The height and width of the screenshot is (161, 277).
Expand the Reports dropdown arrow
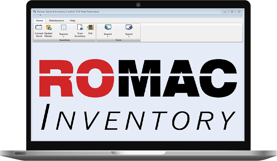tap(63, 37)
